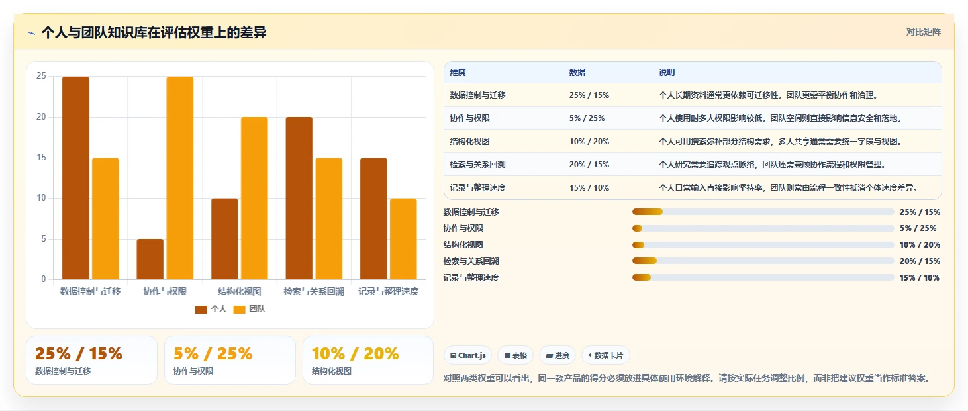Click the 对比矩阵 label in header

click(923, 32)
